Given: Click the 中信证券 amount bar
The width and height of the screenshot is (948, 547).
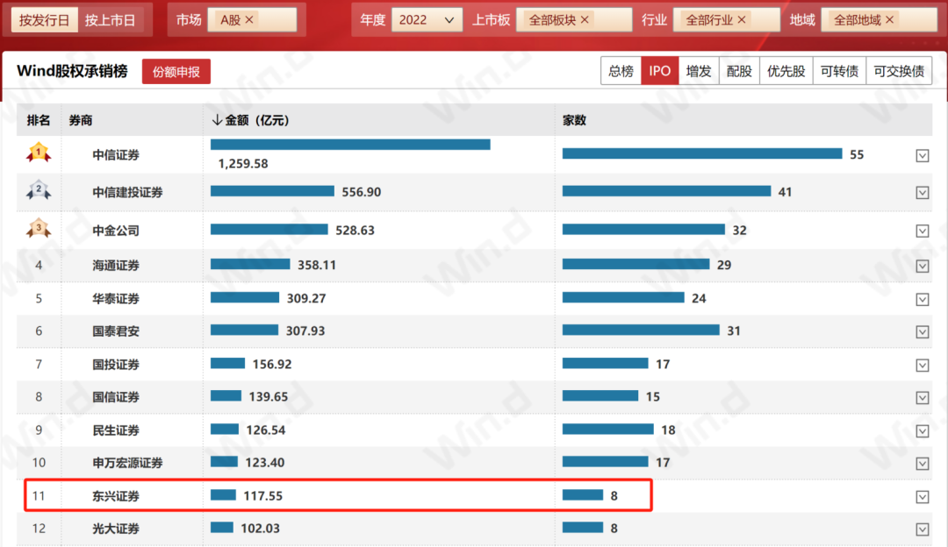Looking at the screenshot, I should pyautogui.click(x=350, y=145).
